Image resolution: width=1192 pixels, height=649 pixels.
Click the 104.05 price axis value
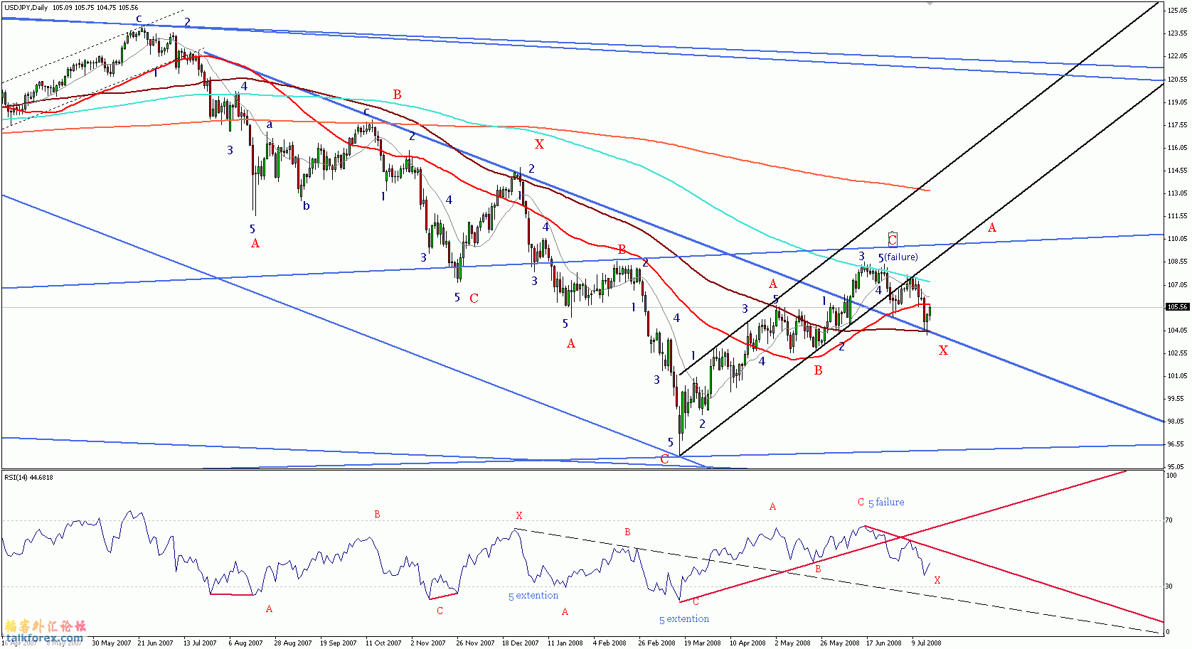pos(1178,331)
